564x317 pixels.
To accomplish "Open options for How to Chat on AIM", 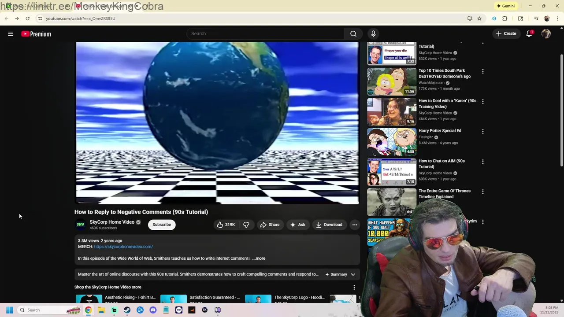I will [483, 162].
